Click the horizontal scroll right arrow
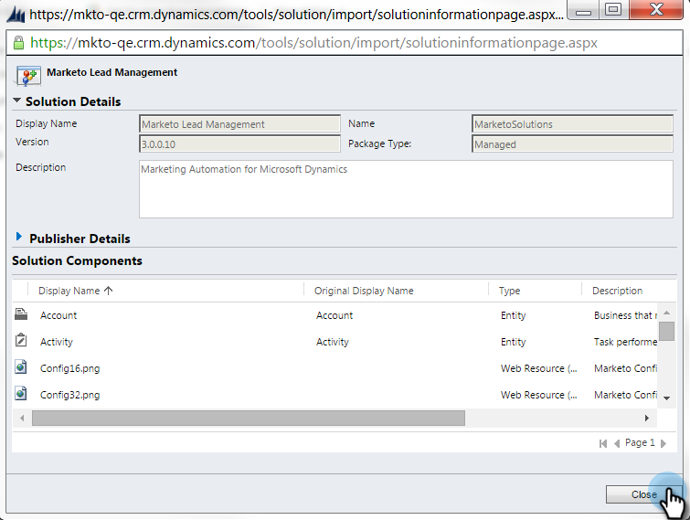Screen dimensions: 690x520 [646, 418]
